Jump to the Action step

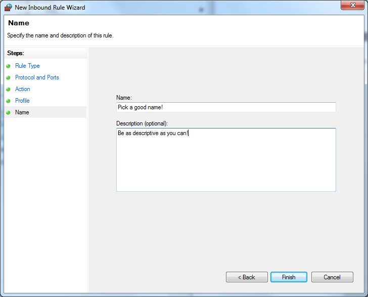pyautogui.click(x=23, y=89)
